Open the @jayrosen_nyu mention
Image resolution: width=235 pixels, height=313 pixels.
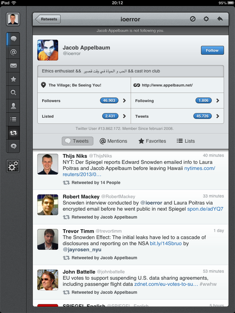click(82, 250)
